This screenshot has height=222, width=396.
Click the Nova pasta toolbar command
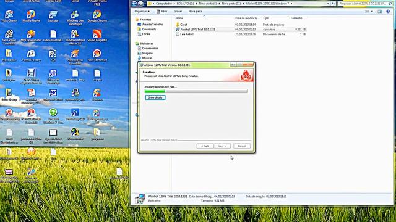point(196,11)
